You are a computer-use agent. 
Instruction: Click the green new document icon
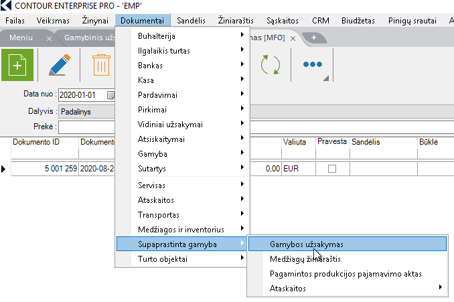click(x=17, y=65)
